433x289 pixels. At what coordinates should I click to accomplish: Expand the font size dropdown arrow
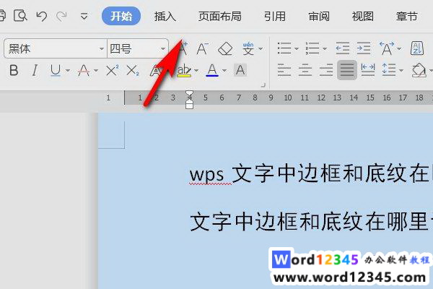[163, 48]
